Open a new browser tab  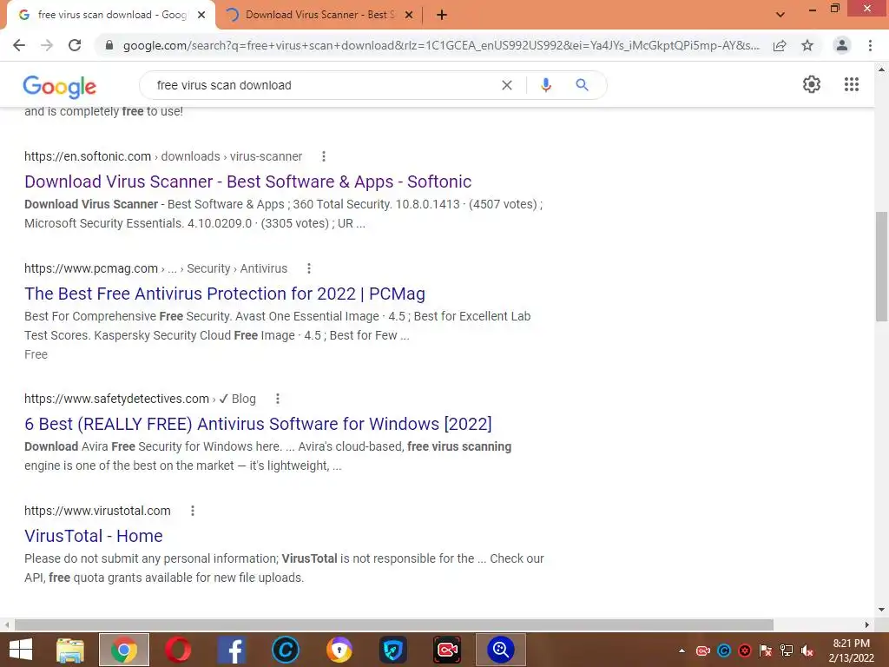click(442, 16)
